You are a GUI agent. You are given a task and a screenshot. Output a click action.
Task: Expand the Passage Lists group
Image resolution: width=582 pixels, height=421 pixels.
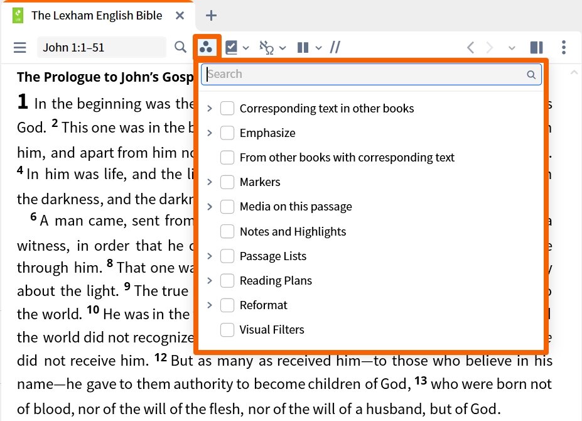[210, 256]
